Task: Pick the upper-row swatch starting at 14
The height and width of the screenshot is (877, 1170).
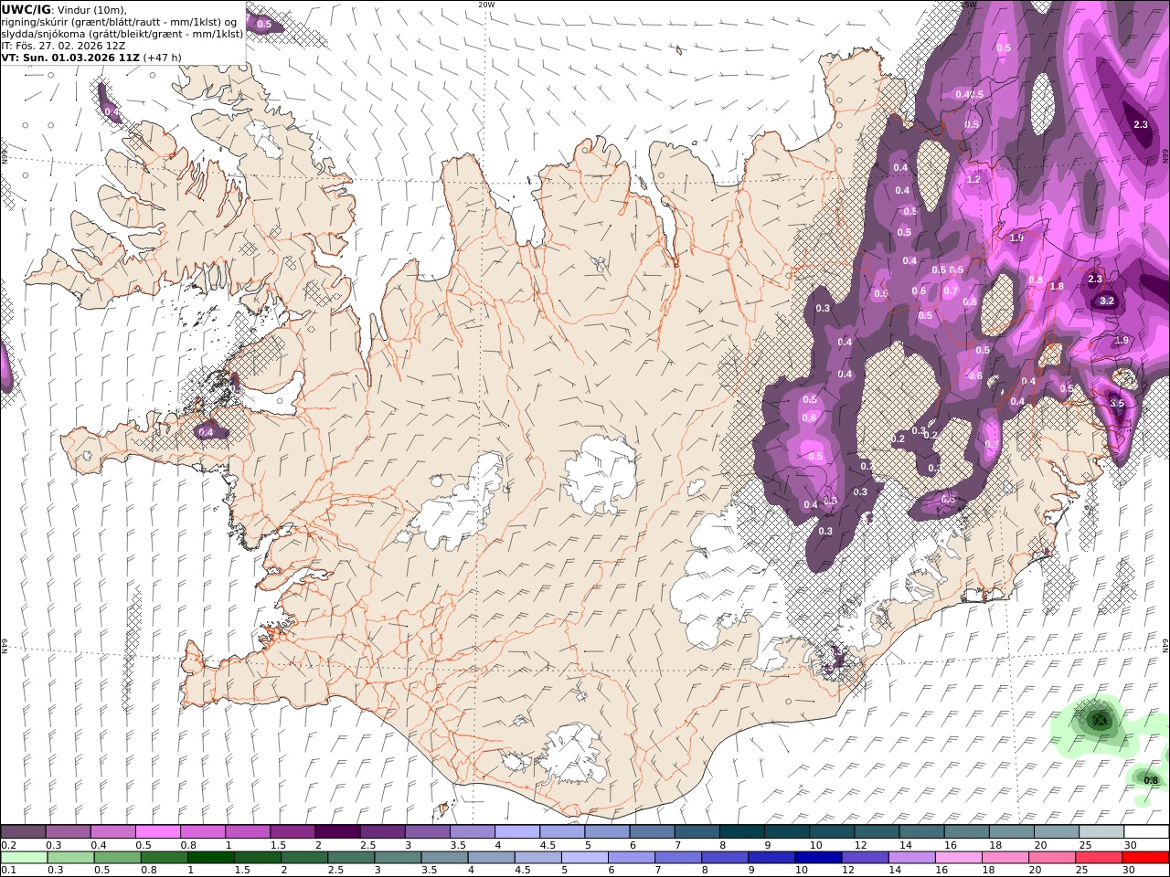Action: pyautogui.click(x=921, y=832)
